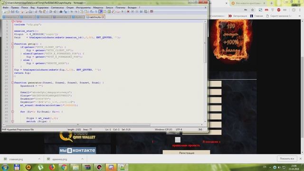Viewport: 304px width, 171px height.
Task: Click the flaming frame bonus banner
Action: tap(231, 40)
